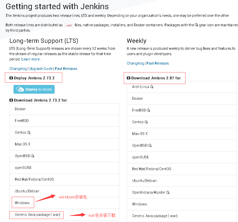238x222 pixels.
Task: Select Mac OS X in Weekly list
Action: point(140,134)
